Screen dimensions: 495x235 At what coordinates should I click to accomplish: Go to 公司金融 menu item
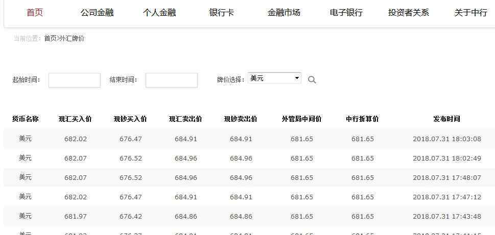pos(97,13)
